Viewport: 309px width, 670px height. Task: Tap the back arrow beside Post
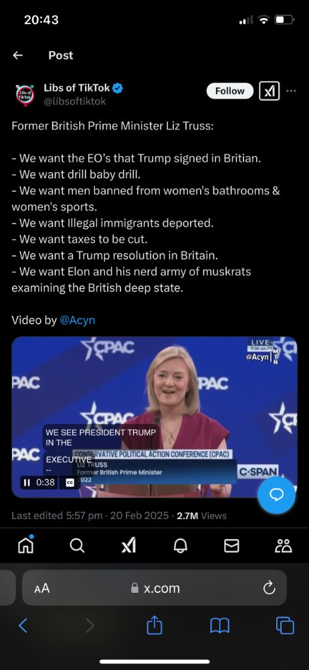coord(17,55)
